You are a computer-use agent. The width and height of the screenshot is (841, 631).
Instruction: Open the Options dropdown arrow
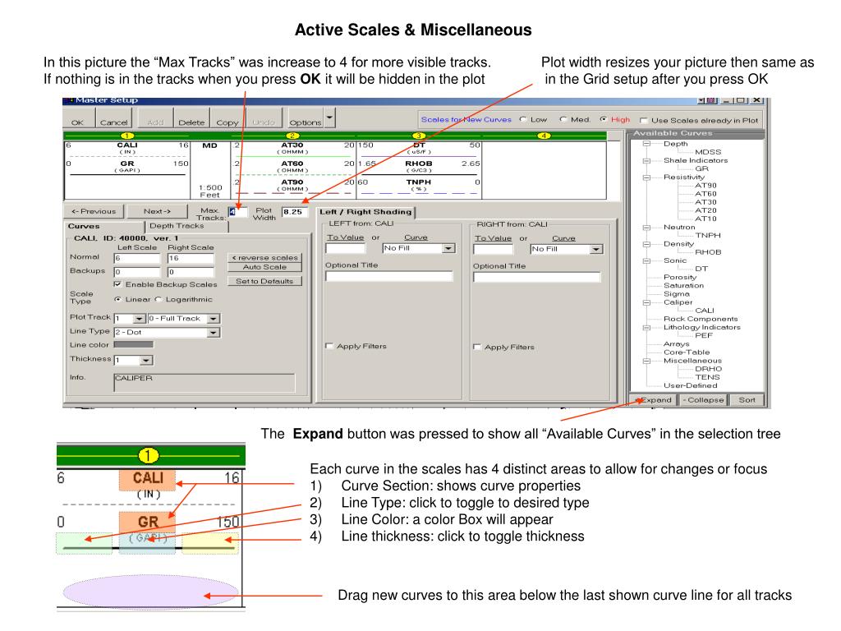click(329, 117)
